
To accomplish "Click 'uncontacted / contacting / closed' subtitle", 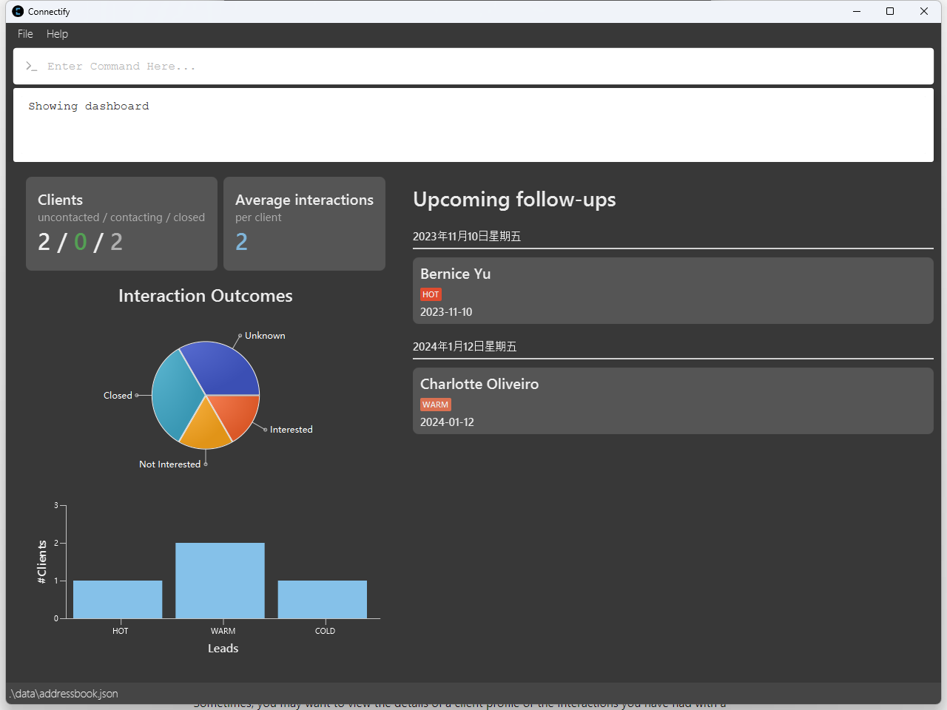I will [121, 217].
